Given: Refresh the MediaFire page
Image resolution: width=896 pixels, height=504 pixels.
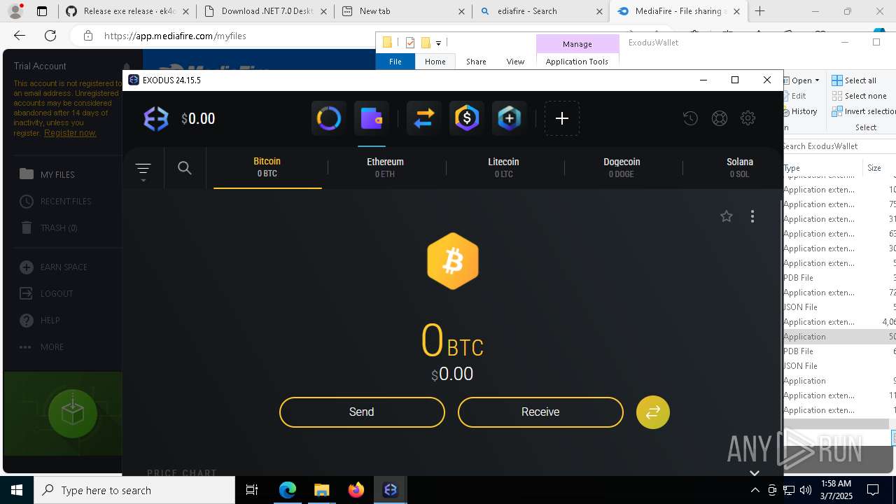Looking at the screenshot, I should [50, 36].
